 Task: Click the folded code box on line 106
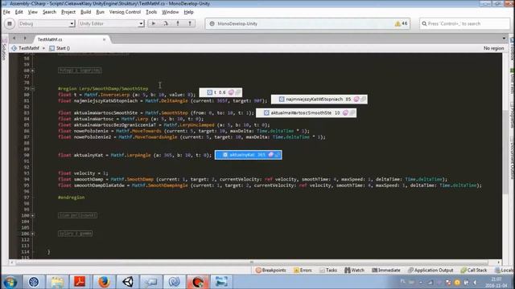75,234
